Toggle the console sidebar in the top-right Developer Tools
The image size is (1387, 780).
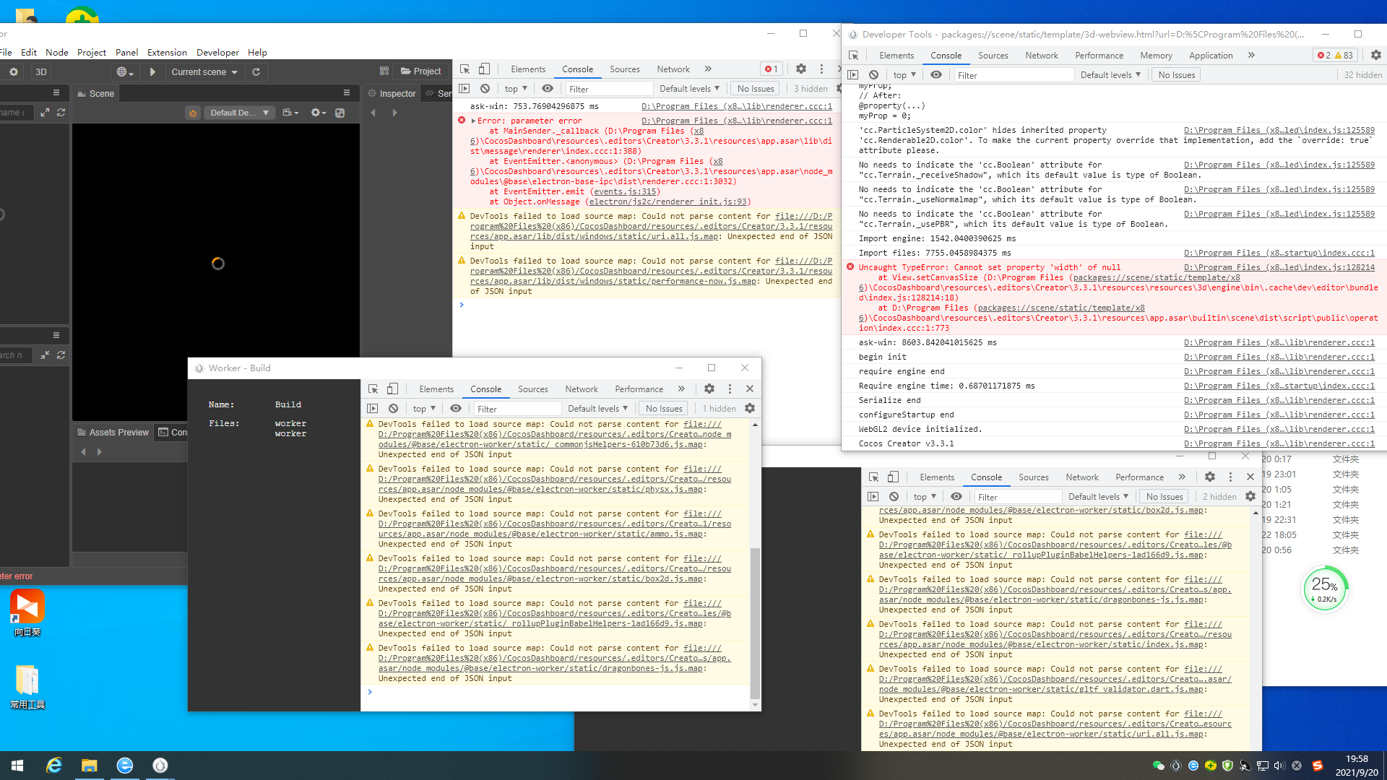point(853,74)
